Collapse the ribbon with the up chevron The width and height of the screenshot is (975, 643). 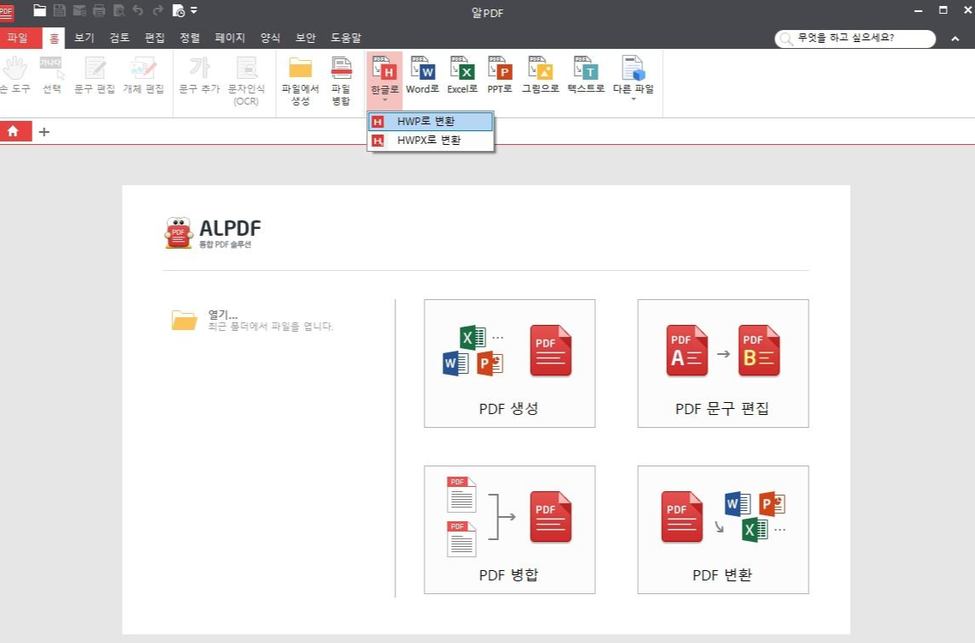coord(955,39)
